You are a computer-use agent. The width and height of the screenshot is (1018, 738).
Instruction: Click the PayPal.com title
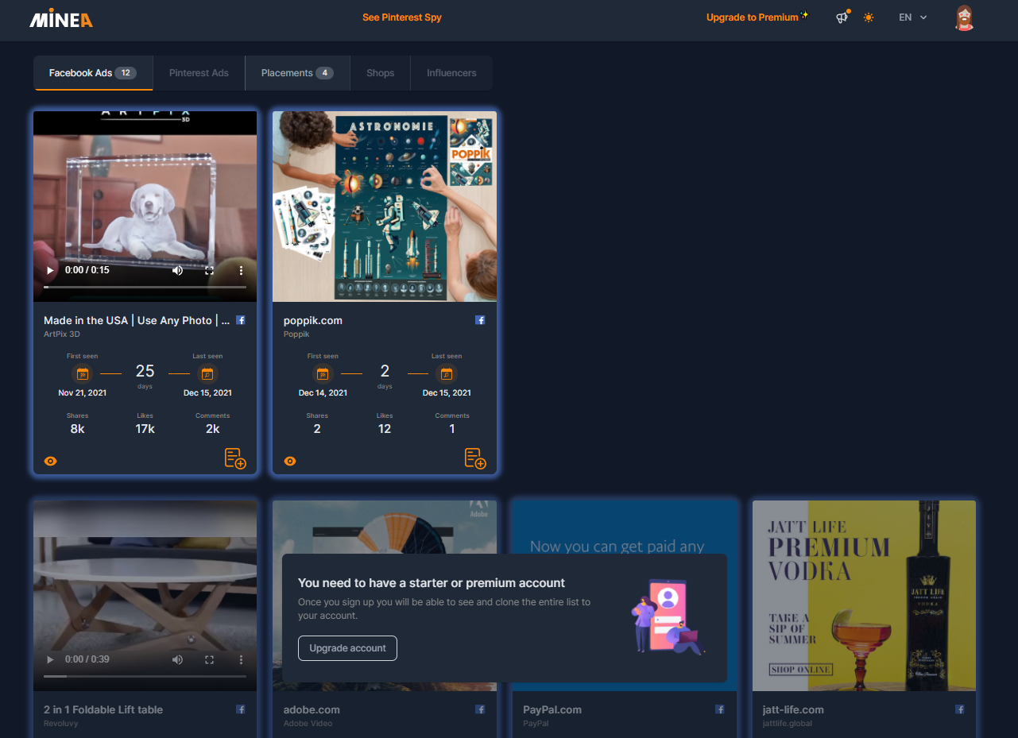click(x=552, y=709)
